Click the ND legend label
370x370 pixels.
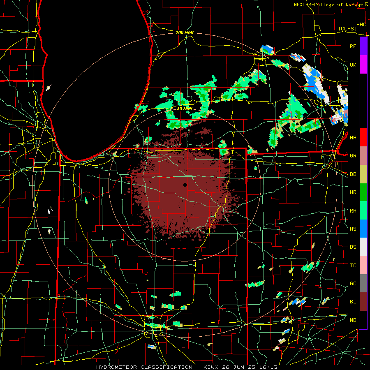tap(353, 320)
